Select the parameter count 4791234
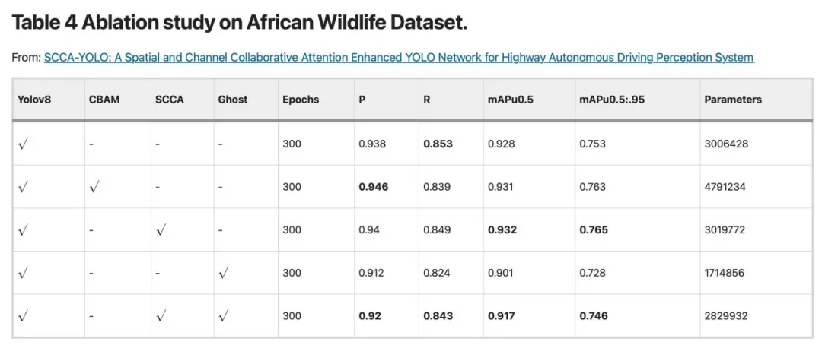This screenshot has width=822, height=348. click(x=725, y=187)
